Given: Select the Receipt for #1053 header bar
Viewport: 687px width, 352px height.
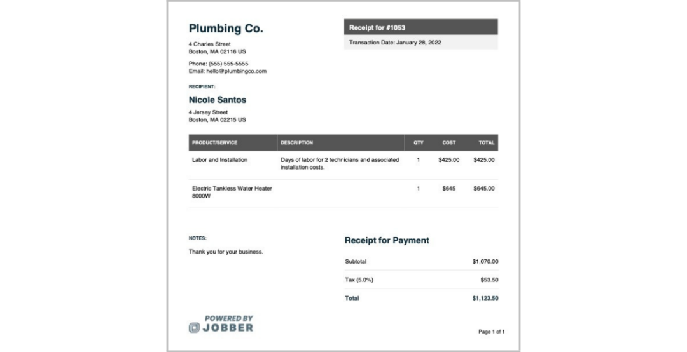Looking at the screenshot, I should coord(420,27).
